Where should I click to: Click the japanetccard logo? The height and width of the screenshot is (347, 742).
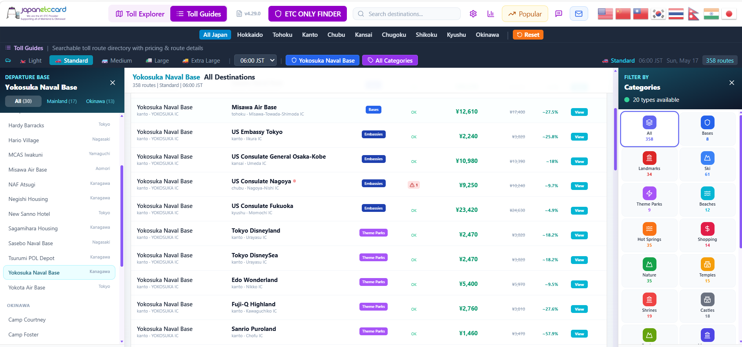[36, 13]
